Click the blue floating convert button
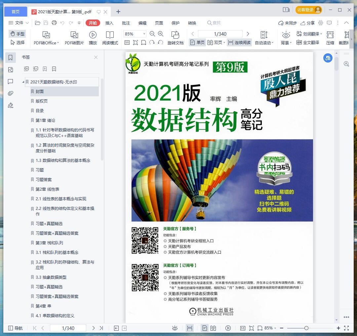The width and height of the screenshot is (357, 336). pos(328,58)
